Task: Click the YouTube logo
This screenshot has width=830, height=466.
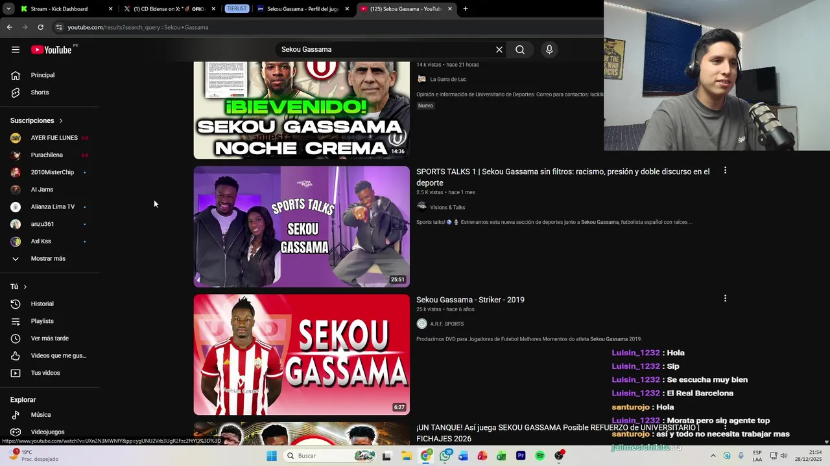Action: coord(51,50)
